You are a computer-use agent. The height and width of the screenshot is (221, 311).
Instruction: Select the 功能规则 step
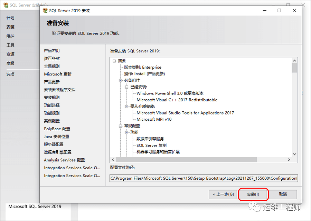(52, 113)
